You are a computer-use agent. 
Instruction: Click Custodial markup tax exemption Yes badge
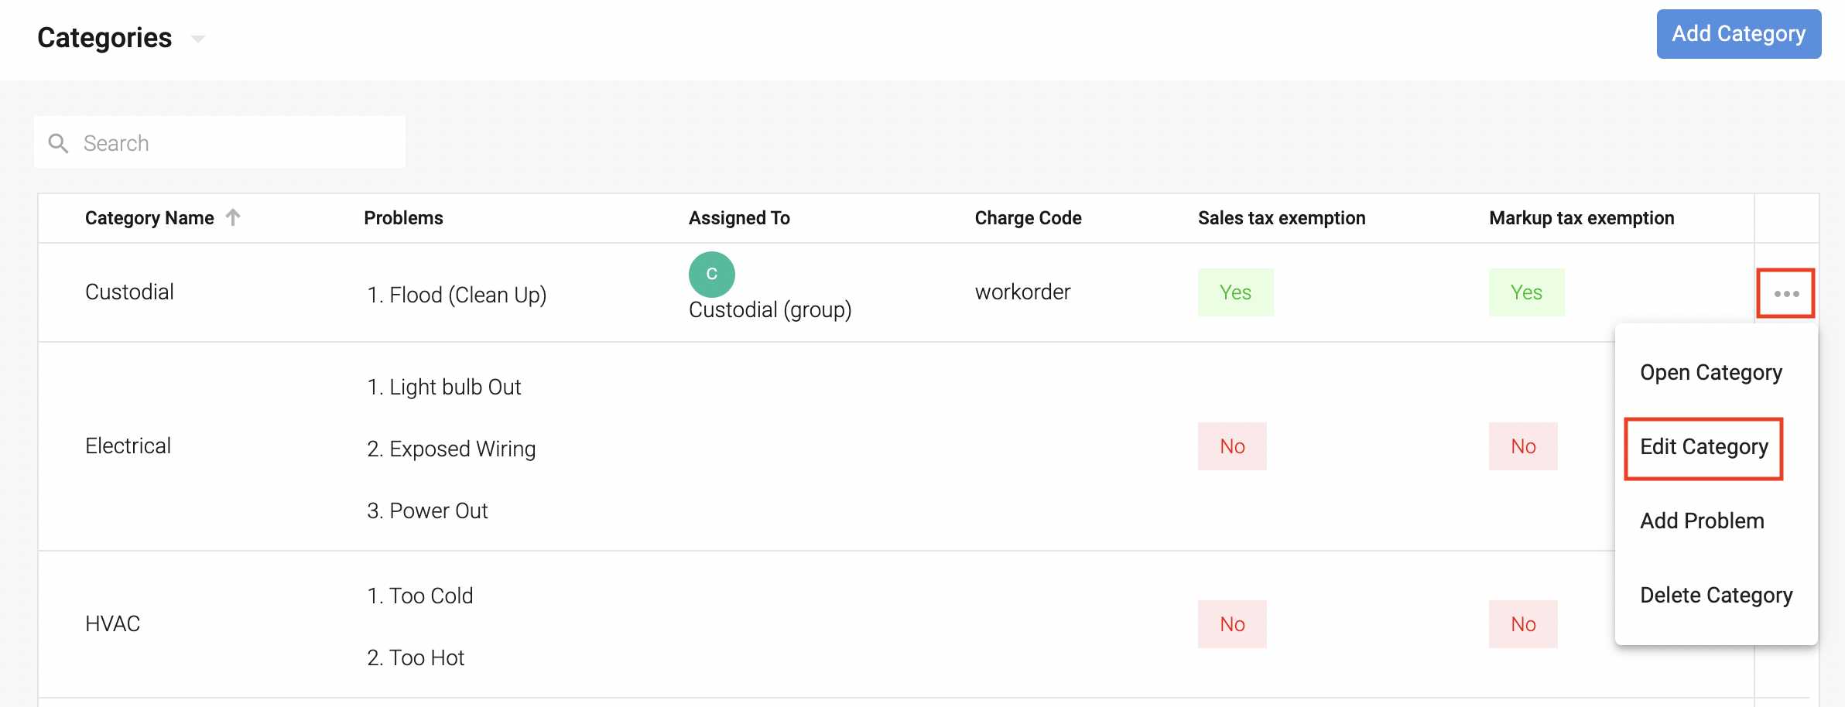pyautogui.click(x=1526, y=292)
